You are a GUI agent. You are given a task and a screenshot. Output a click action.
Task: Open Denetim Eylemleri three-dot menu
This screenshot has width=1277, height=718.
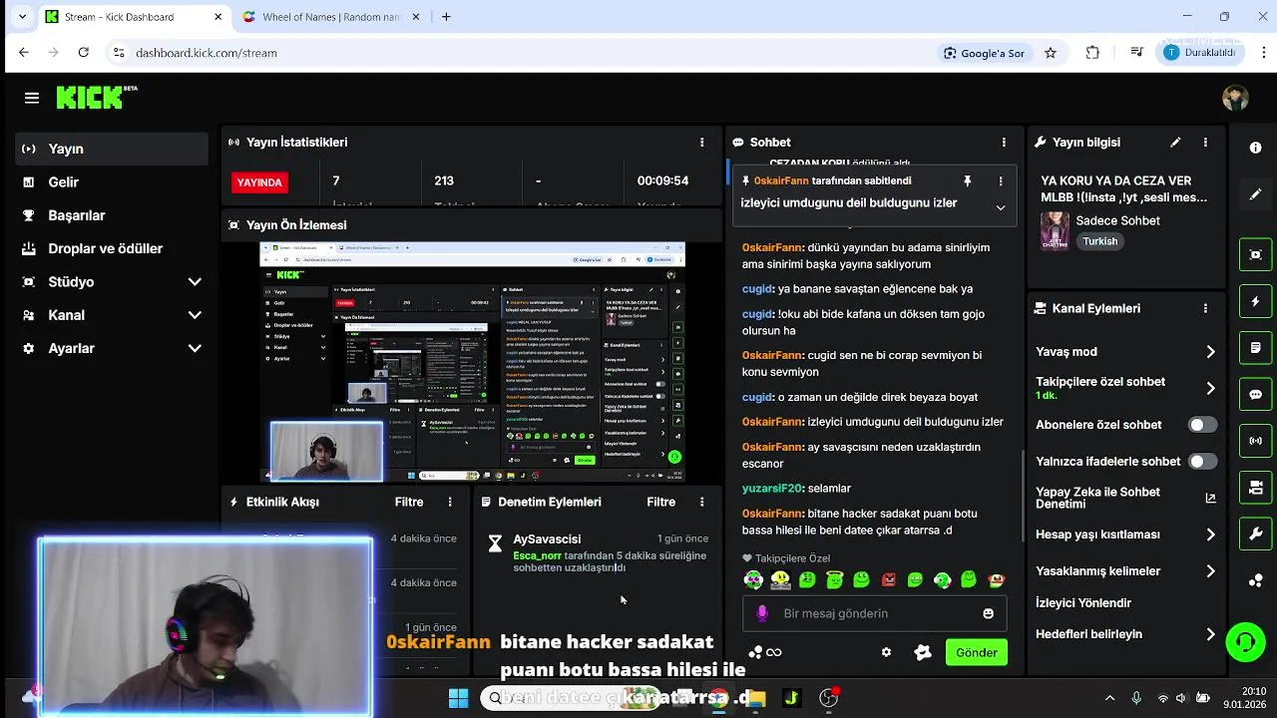(701, 503)
